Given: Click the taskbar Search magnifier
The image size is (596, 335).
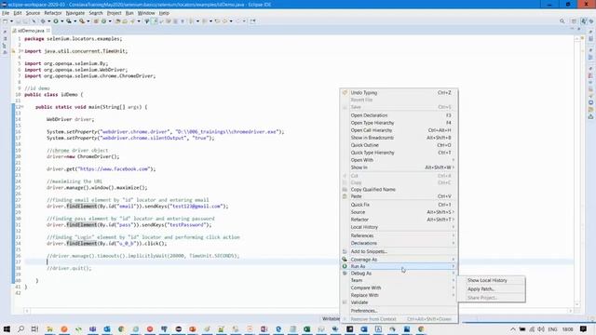Looking at the screenshot, I should 20,328.
